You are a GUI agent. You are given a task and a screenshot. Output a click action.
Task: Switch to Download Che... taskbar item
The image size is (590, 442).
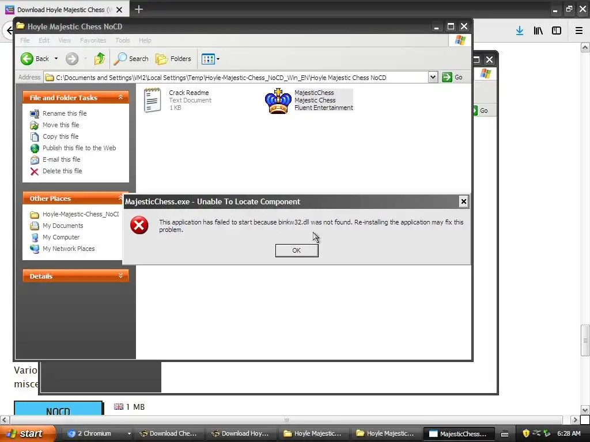[169, 433]
